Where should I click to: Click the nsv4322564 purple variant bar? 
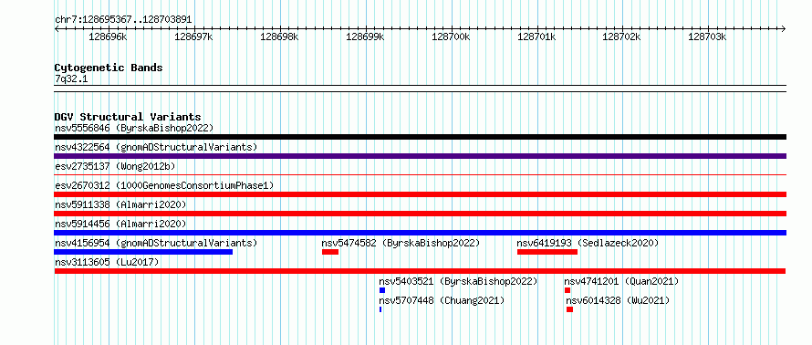(420, 156)
